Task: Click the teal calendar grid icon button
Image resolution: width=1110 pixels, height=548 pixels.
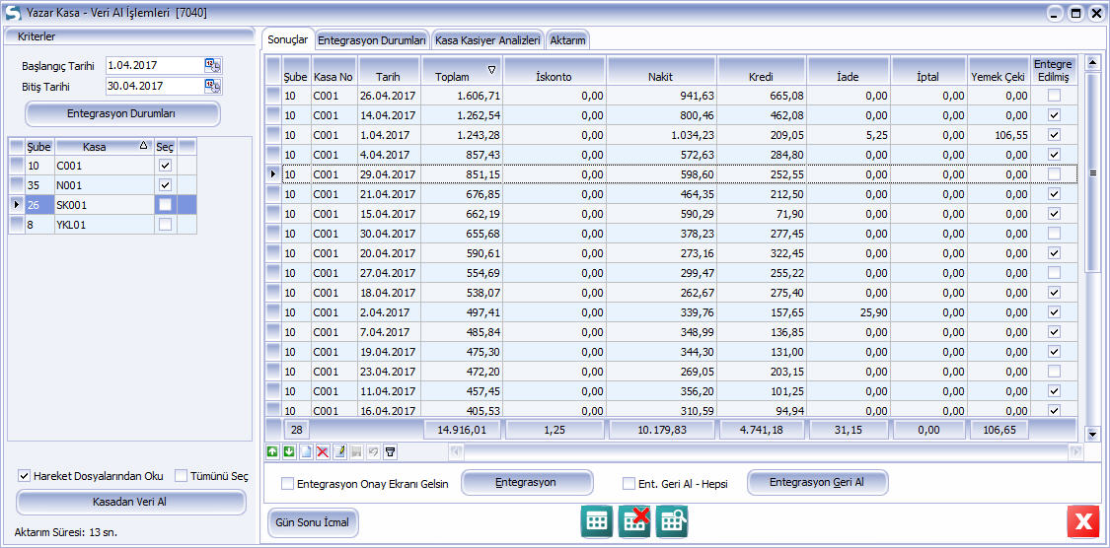Action: pyautogui.click(x=596, y=521)
